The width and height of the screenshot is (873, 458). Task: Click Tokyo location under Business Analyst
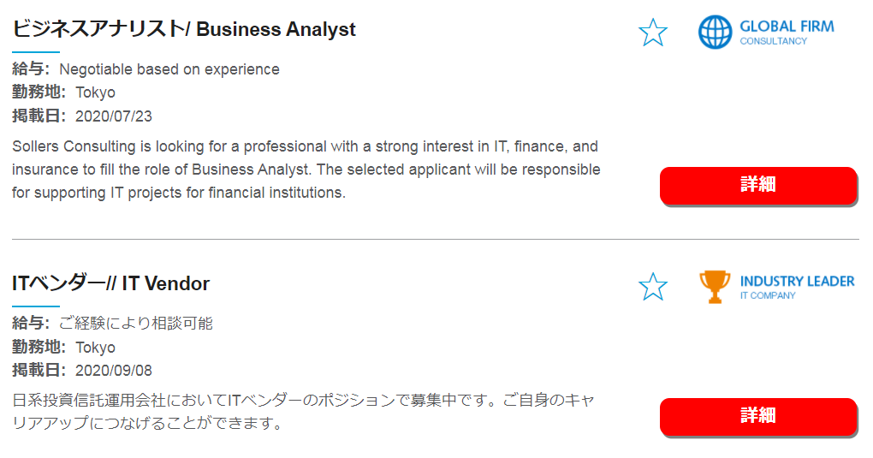[95, 92]
